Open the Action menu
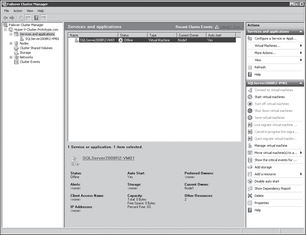 click(x=18, y=11)
